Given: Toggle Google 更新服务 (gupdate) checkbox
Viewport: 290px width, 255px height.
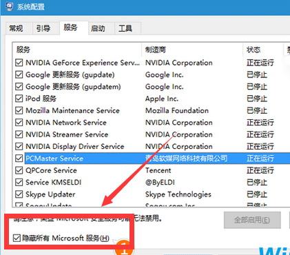Looking at the screenshot, I should 19,74.
